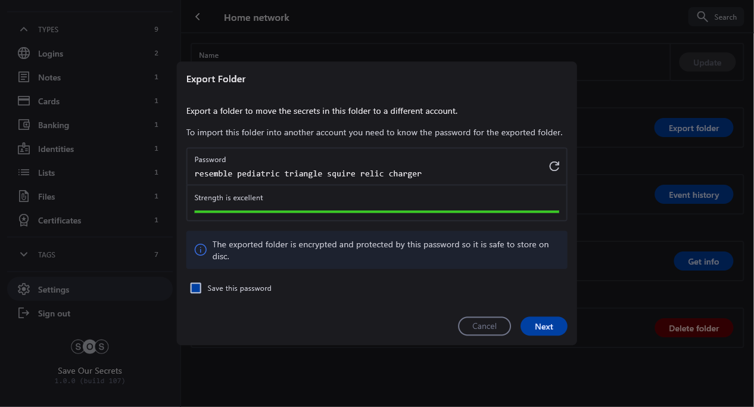
Task: Click the Notes document icon
Action: (24, 77)
